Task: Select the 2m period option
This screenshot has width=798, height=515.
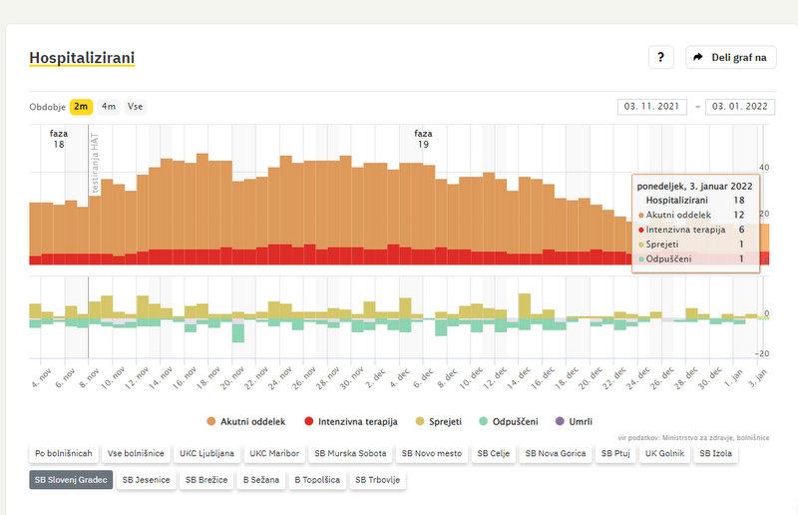Action: coord(82,106)
